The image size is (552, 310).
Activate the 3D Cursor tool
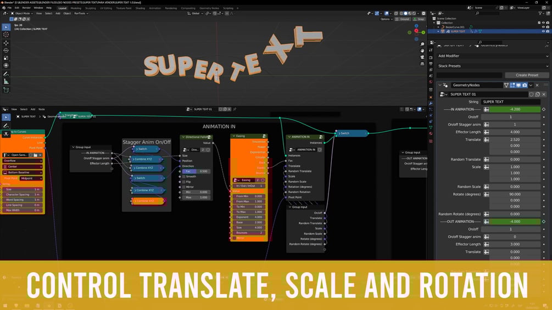[6, 35]
